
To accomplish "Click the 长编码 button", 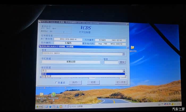I will (68, 43).
